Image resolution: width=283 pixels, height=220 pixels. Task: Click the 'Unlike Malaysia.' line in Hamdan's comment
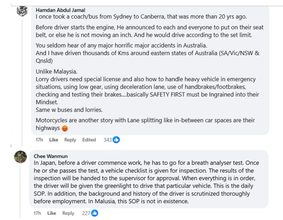pyautogui.click(x=56, y=72)
